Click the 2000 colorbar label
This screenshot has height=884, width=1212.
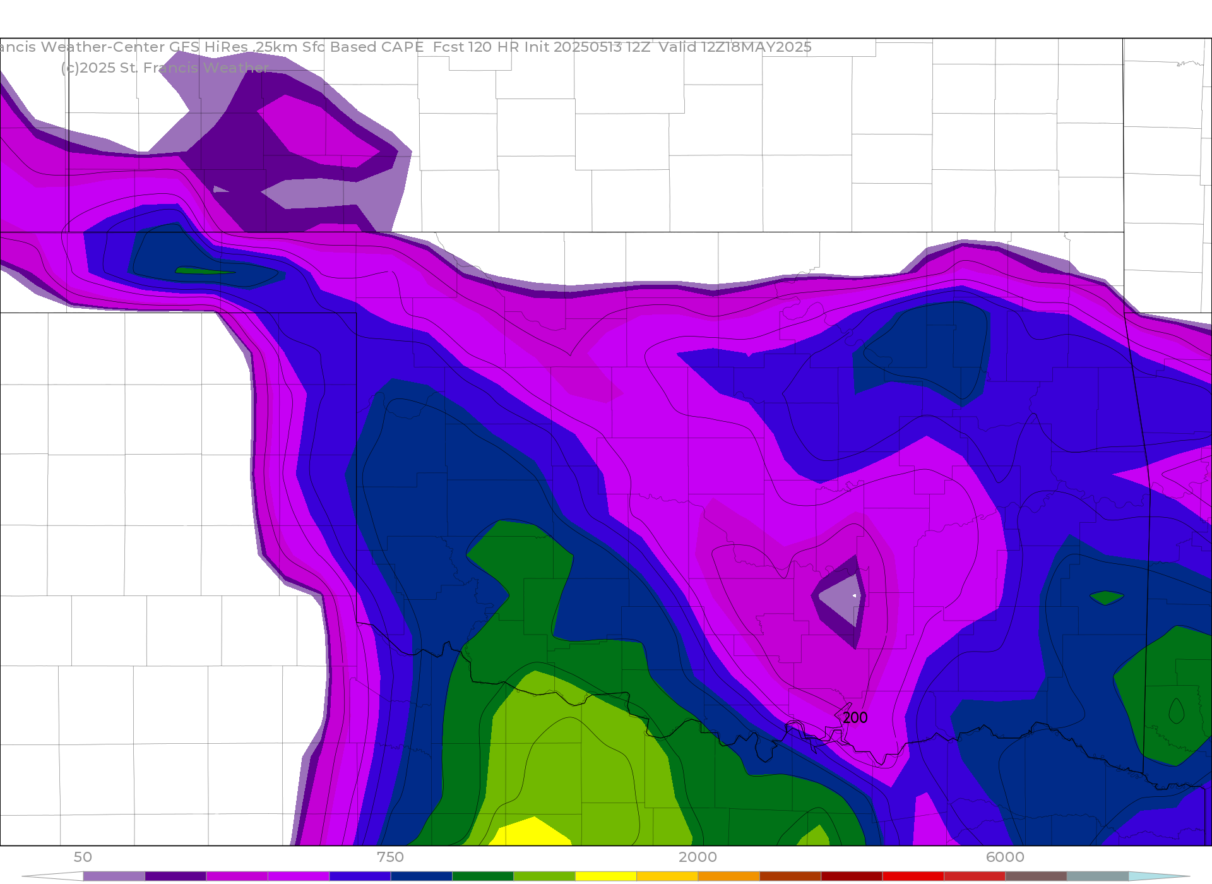(x=698, y=857)
